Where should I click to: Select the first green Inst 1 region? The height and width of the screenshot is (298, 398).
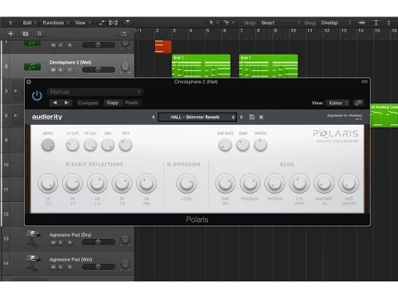[x=201, y=66]
